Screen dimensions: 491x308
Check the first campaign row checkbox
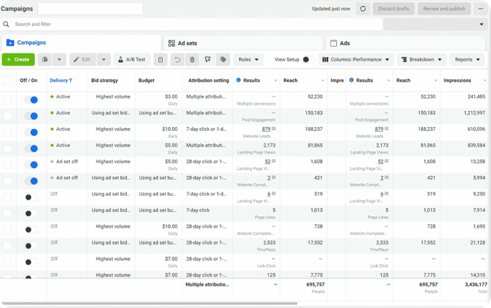(x=7, y=100)
